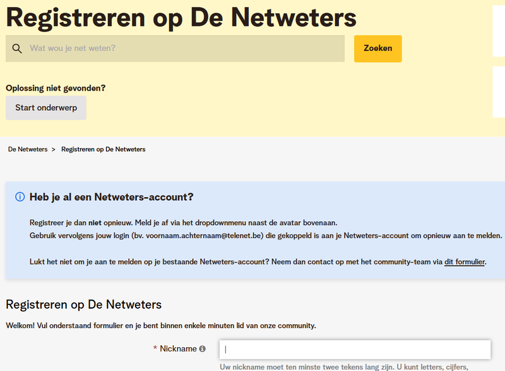Viewport: 505px width, 371px height.
Task: Click the blue info icon in notice box
Action: click(x=20, y=197)
